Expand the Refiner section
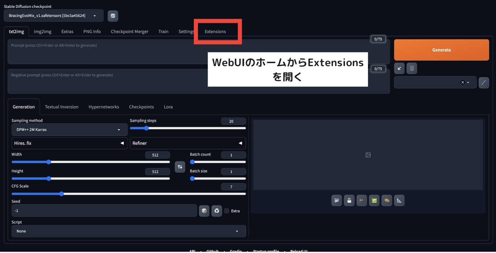The width and height of the screenshot is (496, 253). pyautogui.click(x=188, y=143)
